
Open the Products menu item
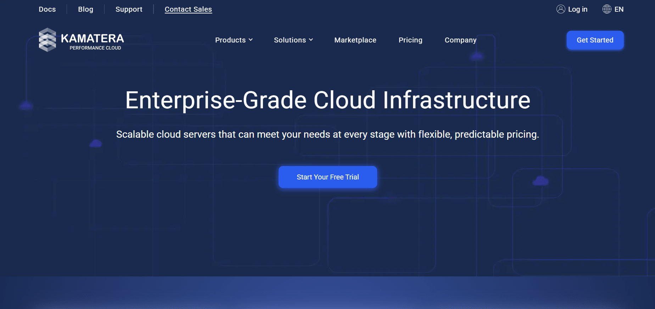pos(230,40)
